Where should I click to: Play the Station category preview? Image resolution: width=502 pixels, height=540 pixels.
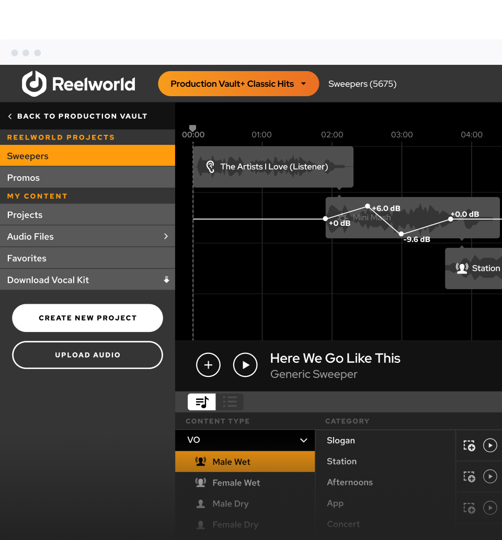pos(489,476)
